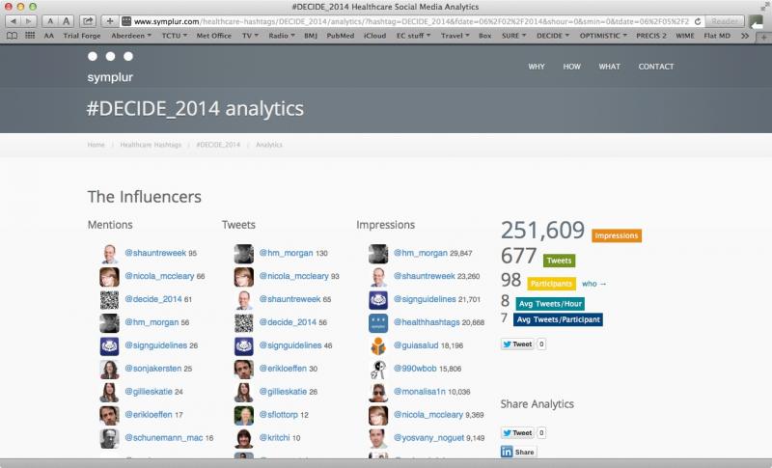Click @hm_morgan avatar in Tweets column
Screen dimensions: 772x468
(244, 254)
